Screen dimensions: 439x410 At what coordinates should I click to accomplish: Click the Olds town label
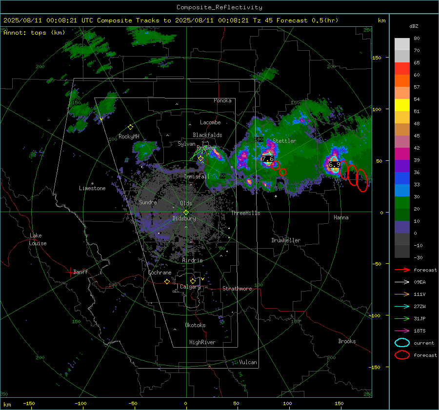[186, 203]
